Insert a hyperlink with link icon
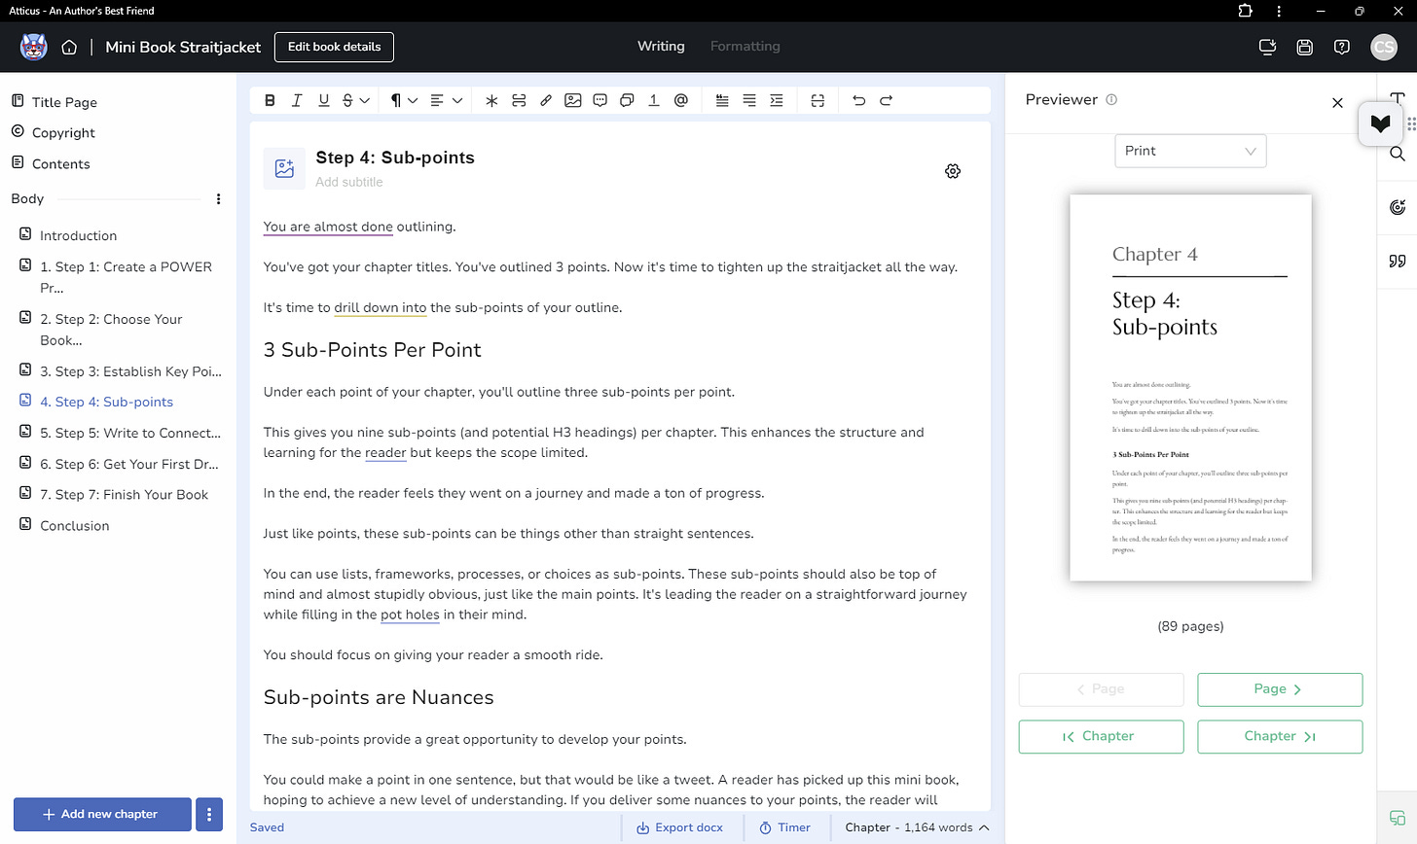Screen dimensions: 1417x844 546,100
